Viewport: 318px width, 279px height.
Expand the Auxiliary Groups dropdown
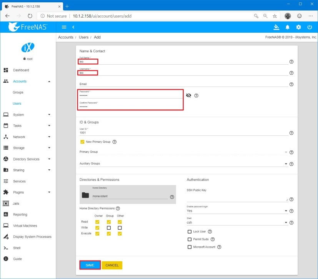(286, 164)
